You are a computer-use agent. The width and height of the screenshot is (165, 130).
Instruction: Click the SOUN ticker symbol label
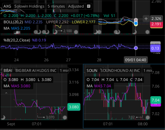[92, 71]
